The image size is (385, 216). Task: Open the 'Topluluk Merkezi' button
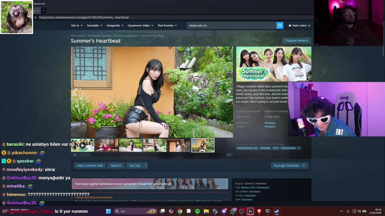(x=297, y=40)
